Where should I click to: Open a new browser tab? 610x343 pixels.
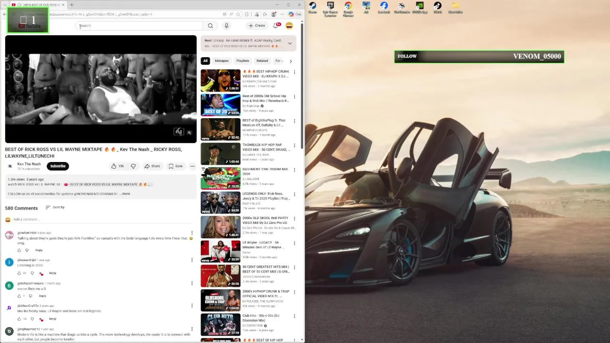pyautogui.click(x=71, y=5)
